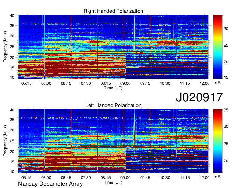
Task: Click 09:00 tick under left-handed plot
Action: [x=126, y=178]
